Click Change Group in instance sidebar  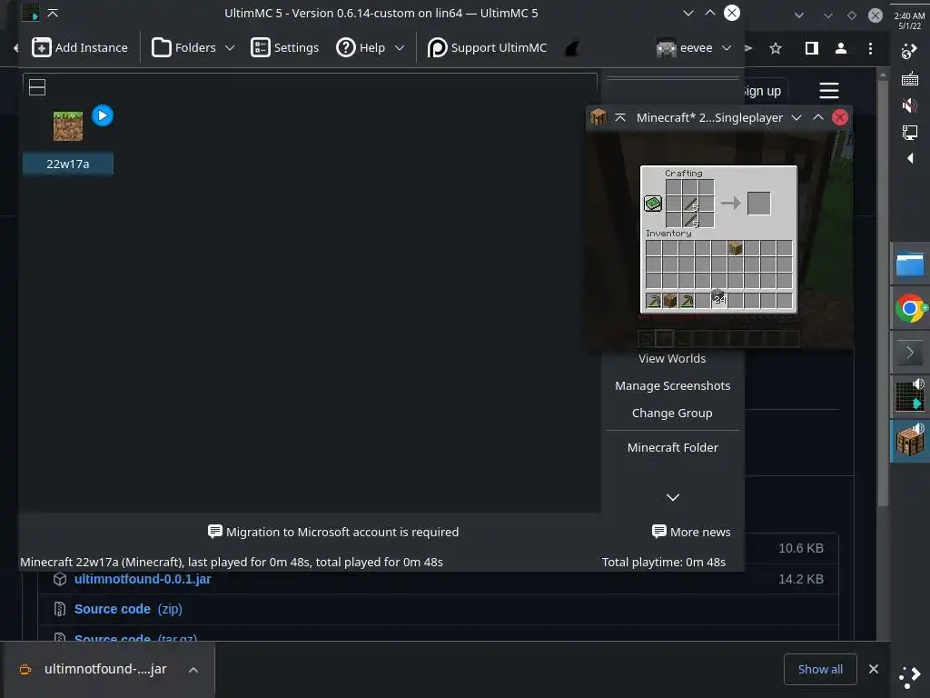click(x=672, y=414)
